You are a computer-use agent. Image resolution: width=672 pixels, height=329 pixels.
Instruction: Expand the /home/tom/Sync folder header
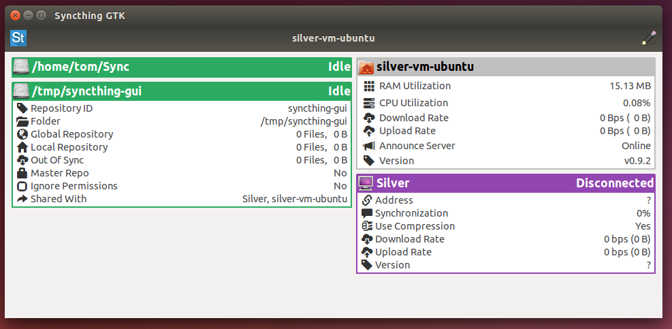click(x=181, y=67)
